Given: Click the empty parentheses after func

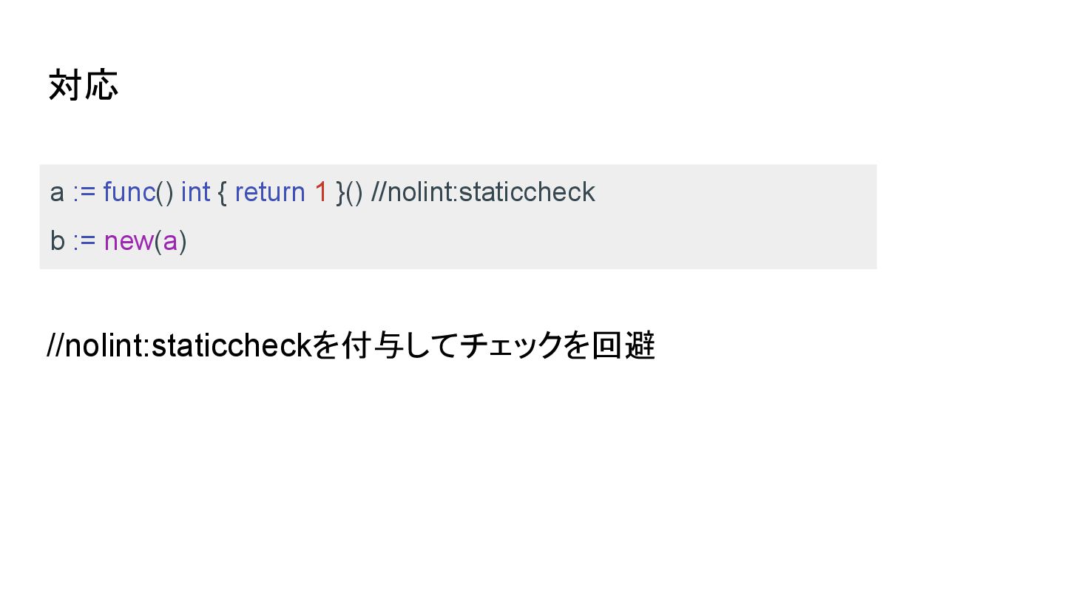Looking at the screenshot, I should 165,192.
